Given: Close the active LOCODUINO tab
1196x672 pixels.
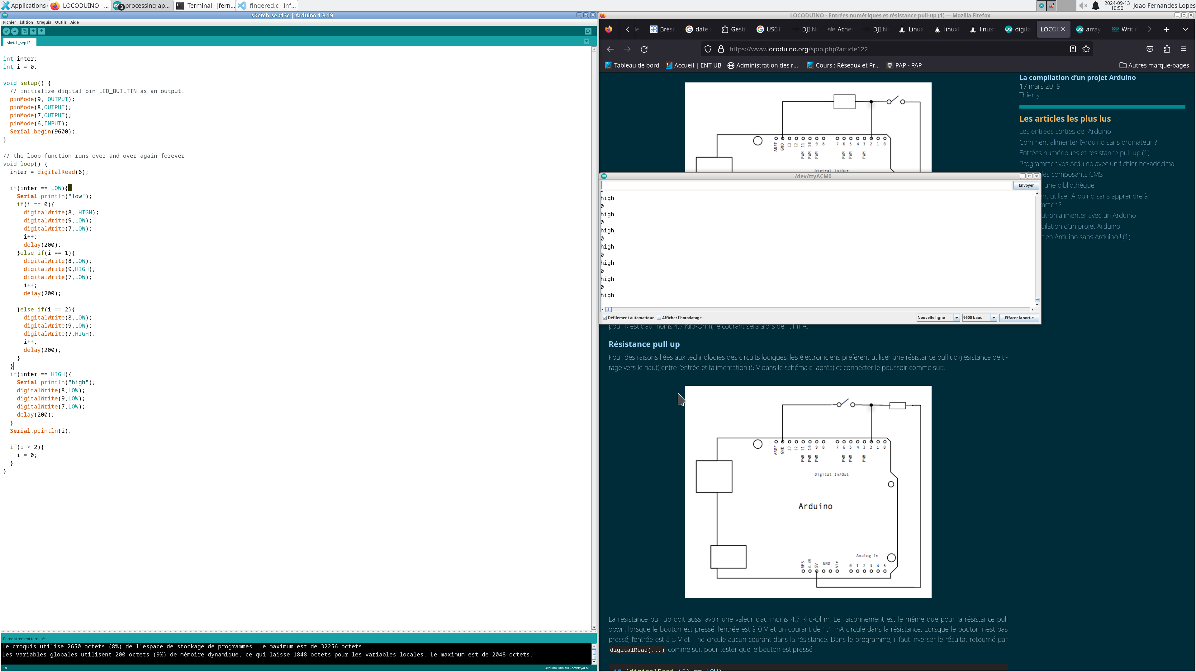Looking at the screenshot, I should (1063, 29).
